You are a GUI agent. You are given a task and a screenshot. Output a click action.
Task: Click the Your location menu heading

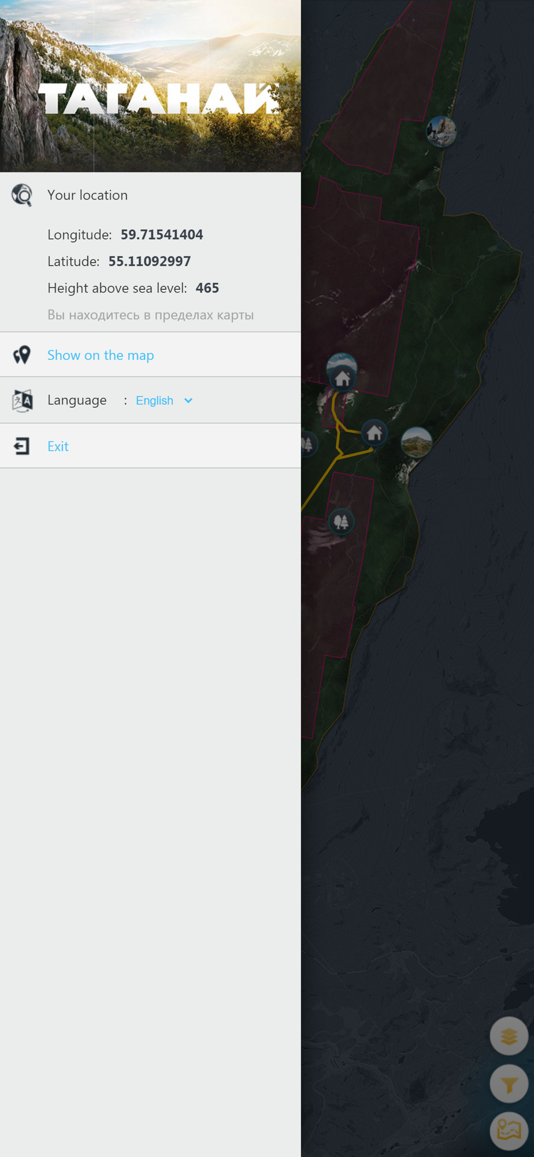[87, 195]
